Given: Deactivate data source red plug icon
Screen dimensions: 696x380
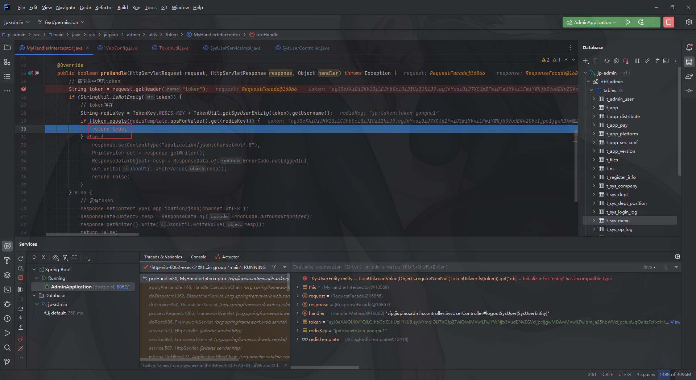Looking at the screenshot, I should pyautogui.click(x=626, y=61).
